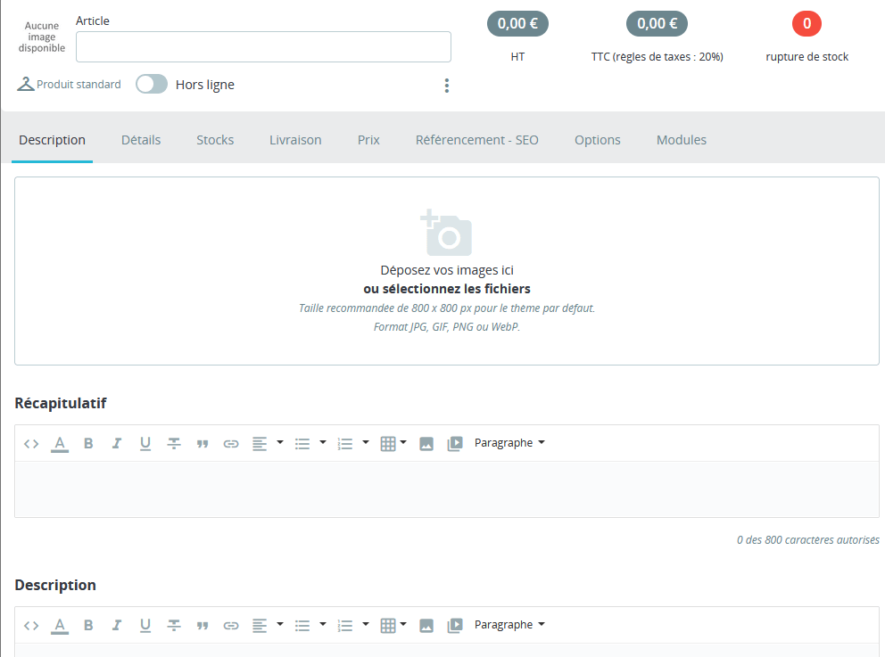Insert media video in Description editor
Screen dimensions: 885x657
[x=455, y=626]
